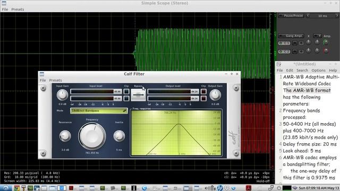The height and width of the screenshot is (191, 340).
Task: Click text '50-6400 Hz (all modes)' in editor
Action: pos(309,124)
